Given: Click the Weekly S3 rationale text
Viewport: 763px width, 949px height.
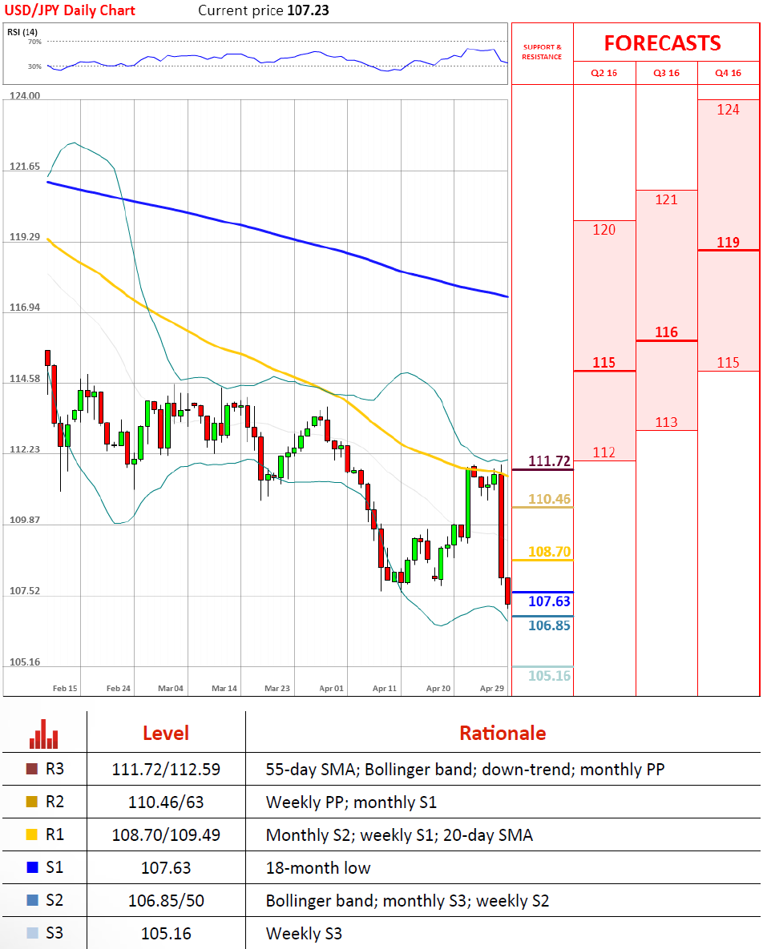Looking at the screenshot, I should click(304, 933).
